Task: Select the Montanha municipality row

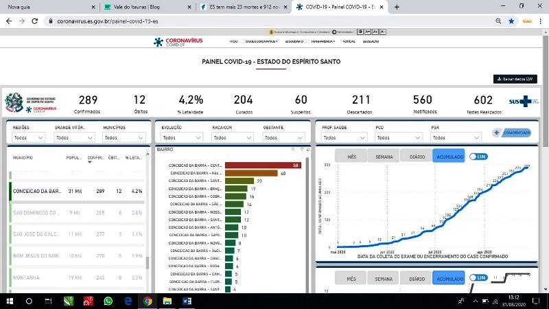Action: point(77,277)
